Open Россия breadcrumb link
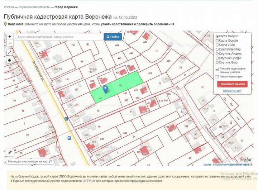Viewport: 258px width, 190px height. click(9, 7)
